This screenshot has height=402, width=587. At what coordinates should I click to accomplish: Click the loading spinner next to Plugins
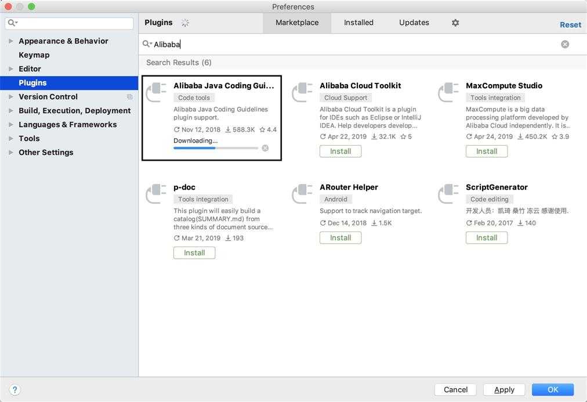pyautogui.click(x=185, y=23)
